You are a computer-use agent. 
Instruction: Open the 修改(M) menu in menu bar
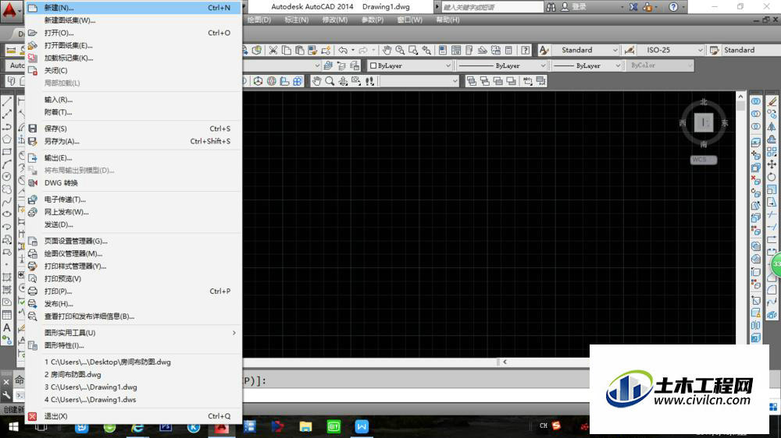(335, 20)
